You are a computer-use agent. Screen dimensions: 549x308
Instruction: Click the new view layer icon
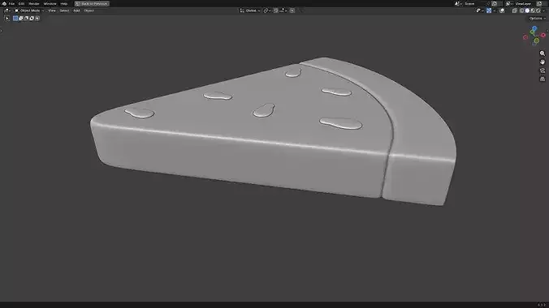pos(539,3)
